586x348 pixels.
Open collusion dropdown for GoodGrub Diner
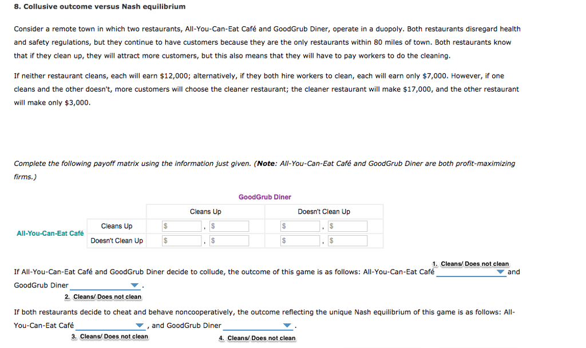tap(105, 286)
